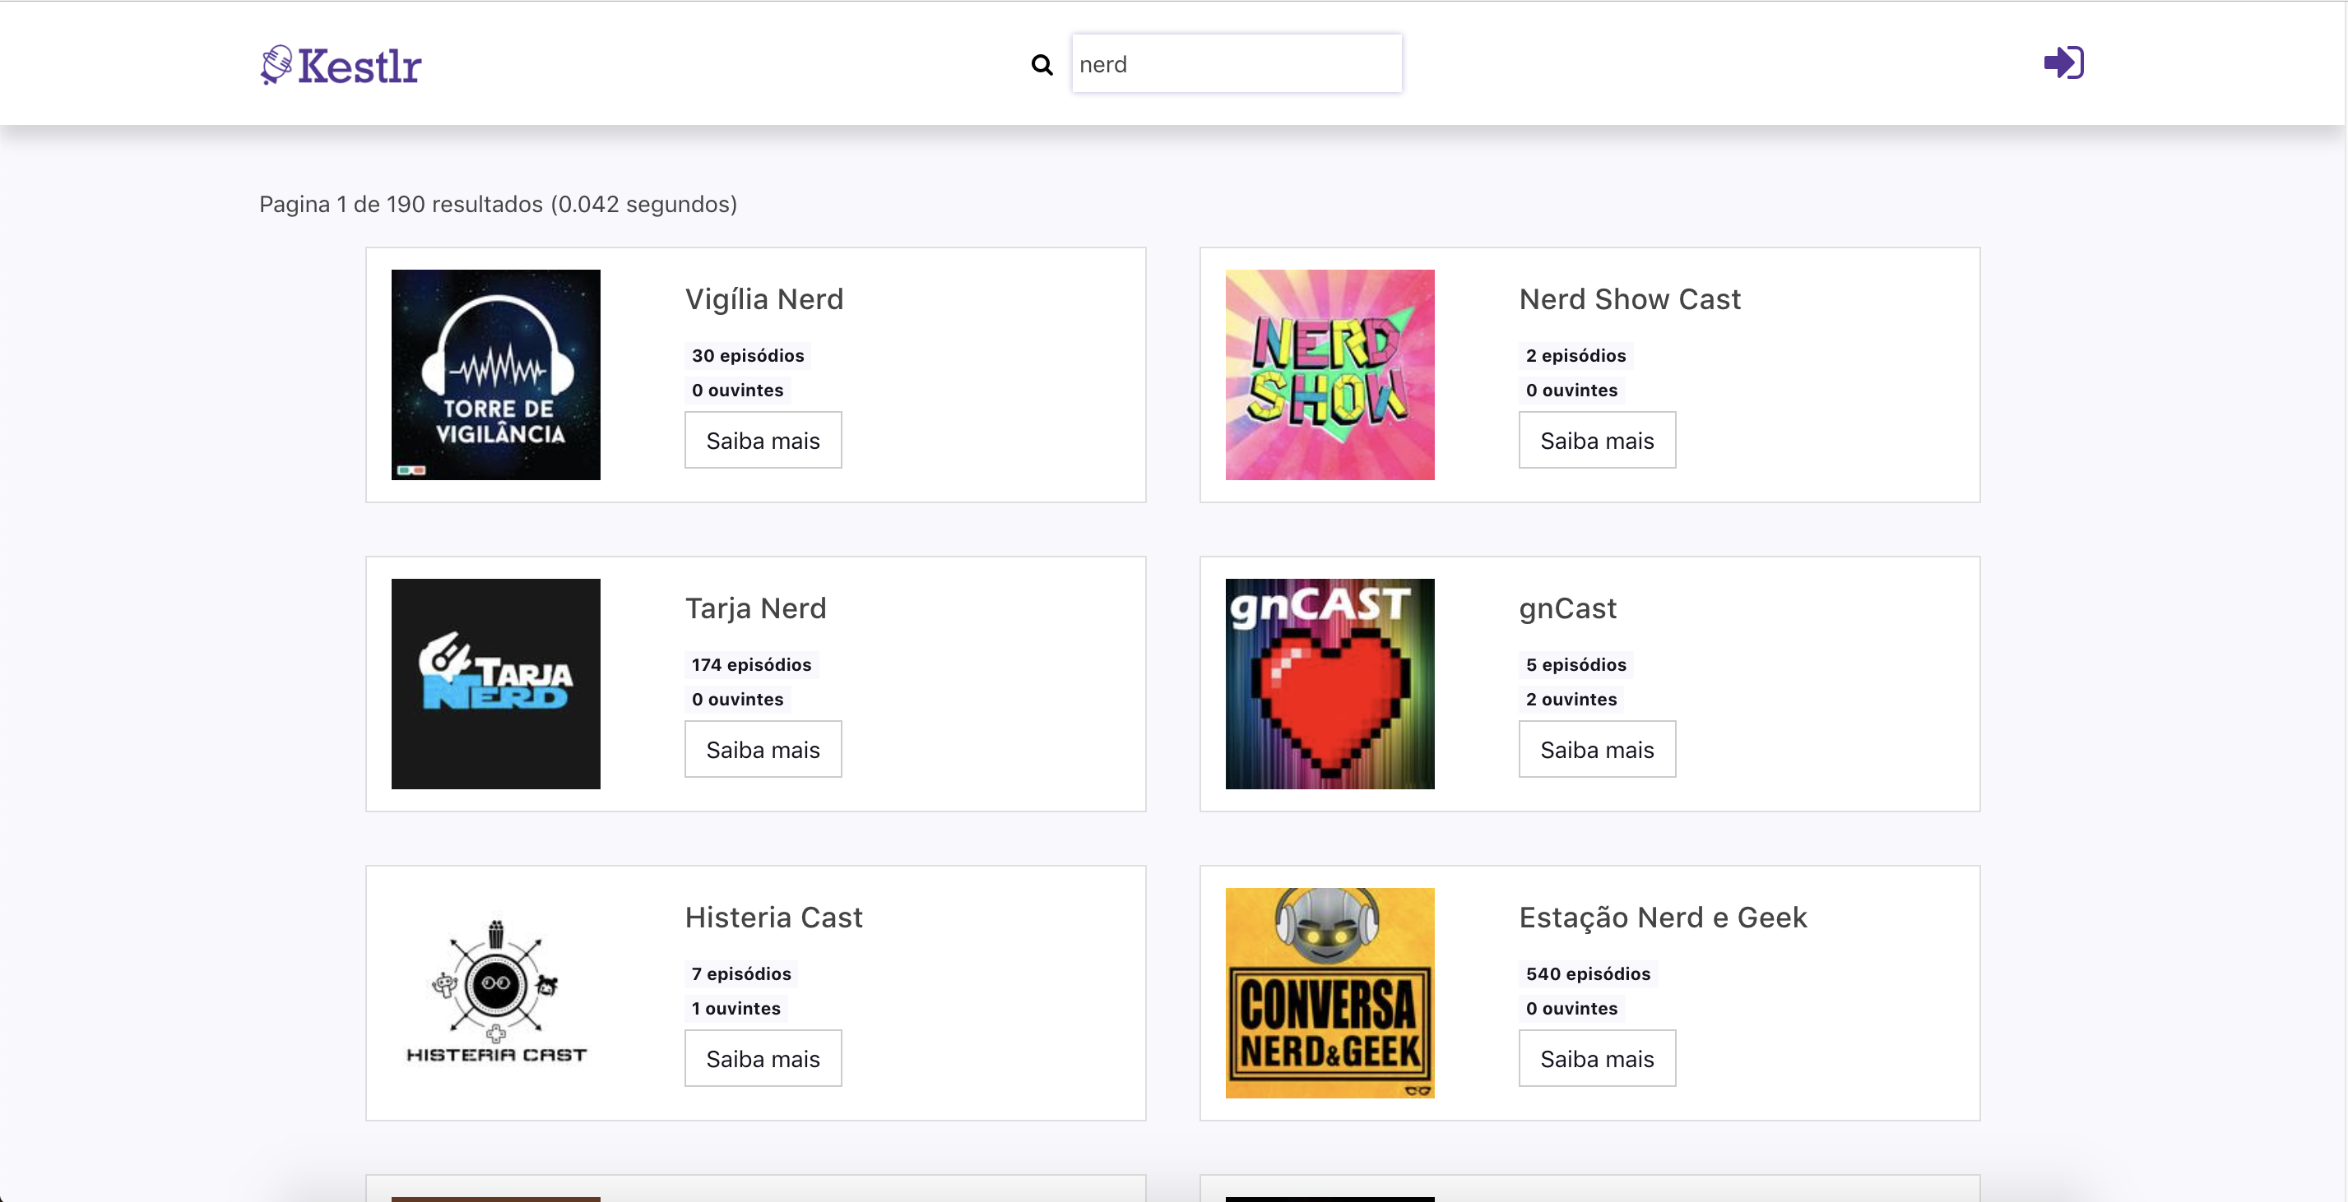Select the Nerd Show Cast title
Viewport: 2348px width, 1202px height.
(x=1630, y=299)
